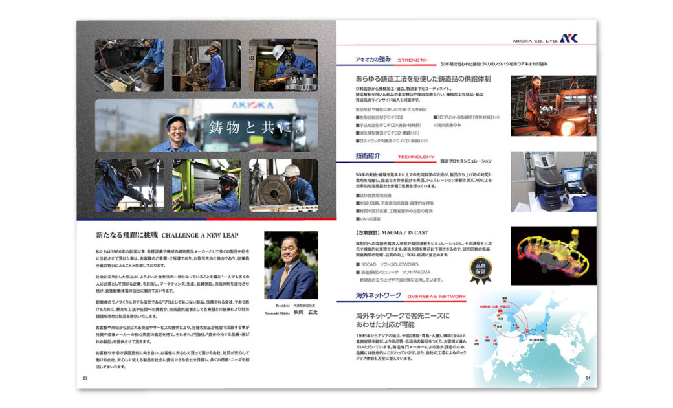Click the AKIOKA lettering on the truck

pos(252,105)
